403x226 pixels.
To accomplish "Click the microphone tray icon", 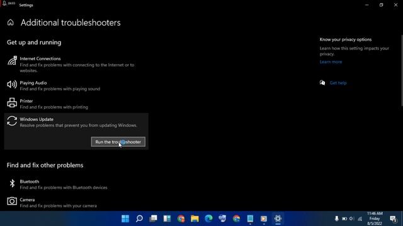I will (x=336, y=218).
